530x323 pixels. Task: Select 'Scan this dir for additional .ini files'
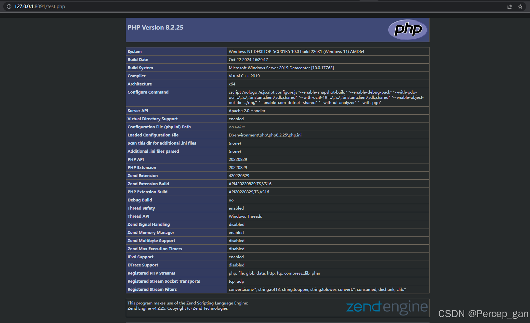[x=162, y=143]
